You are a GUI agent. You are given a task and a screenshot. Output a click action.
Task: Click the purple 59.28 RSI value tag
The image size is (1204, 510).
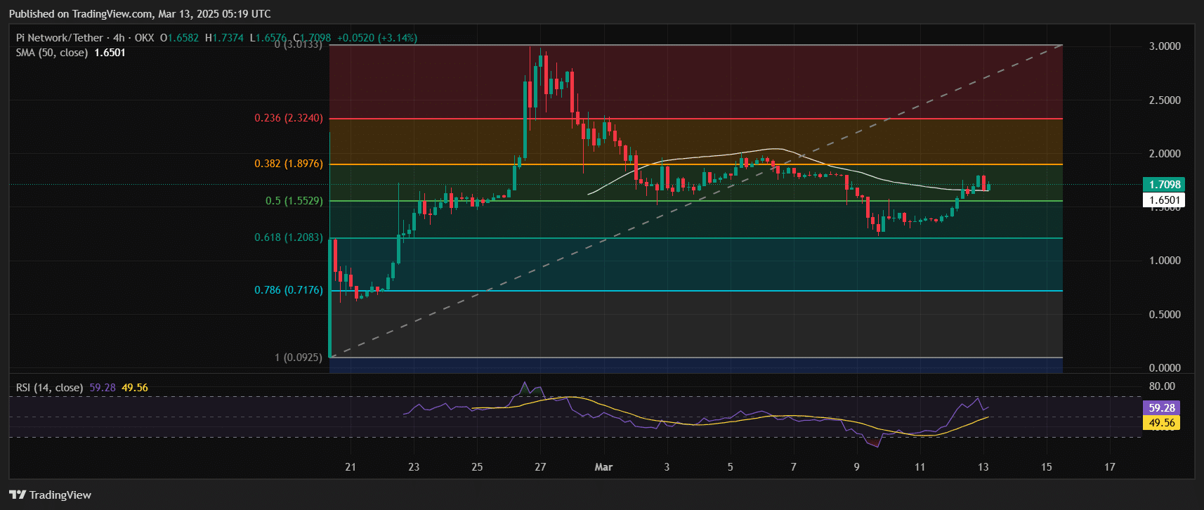pyautogui.click(x=1162, y=407)
